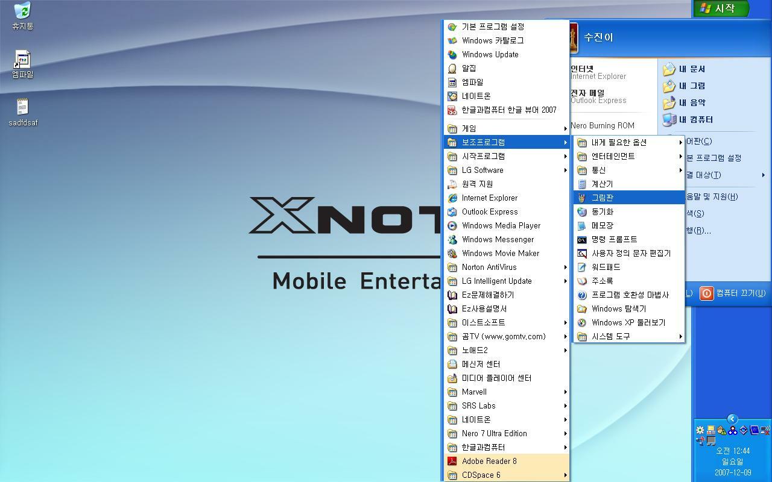Open 동기화 synchronize entry
The image size is (772, 482).
(x=629, y=211)
